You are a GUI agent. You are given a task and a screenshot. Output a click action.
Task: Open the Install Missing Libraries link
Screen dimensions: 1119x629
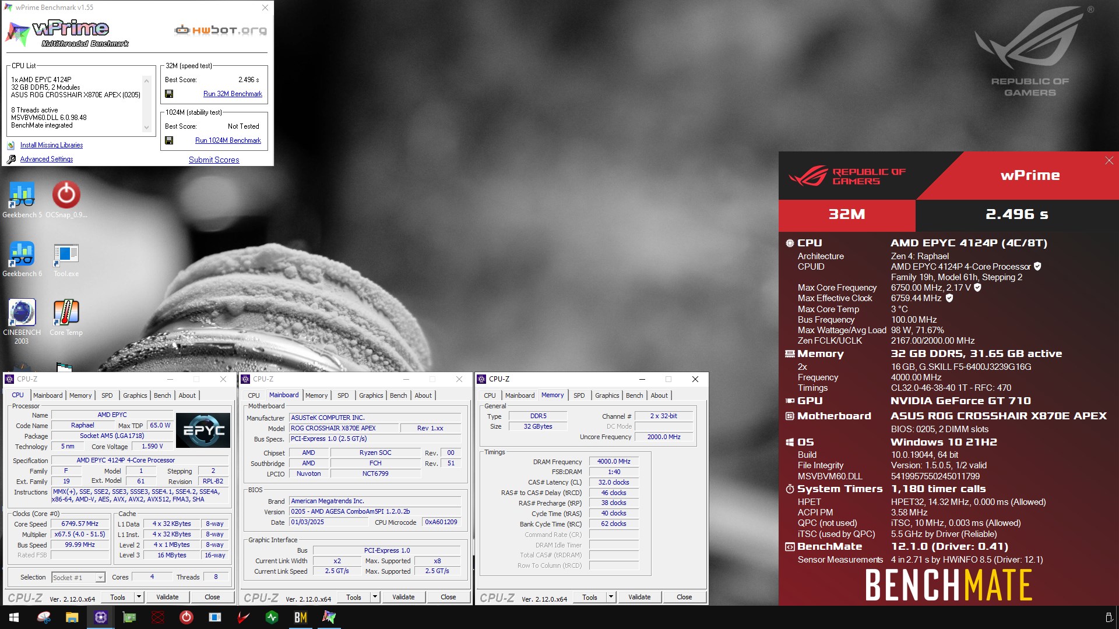51,145
